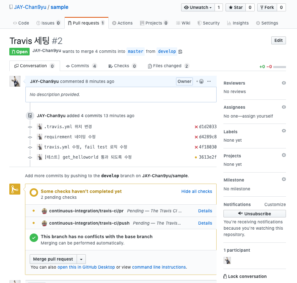Open the Issues tab
Screen dimensions: 297x283
48,23
